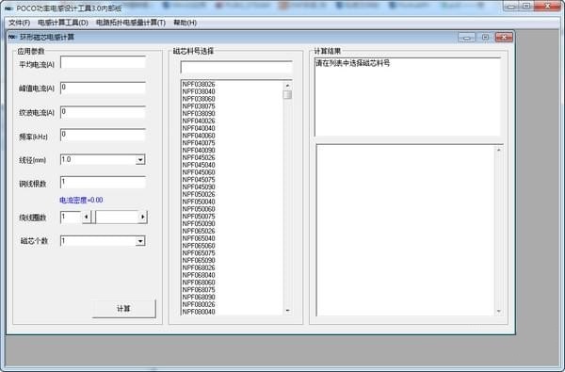Maximize the 环形磁芯电感计算 child window

tap(485, 37)
